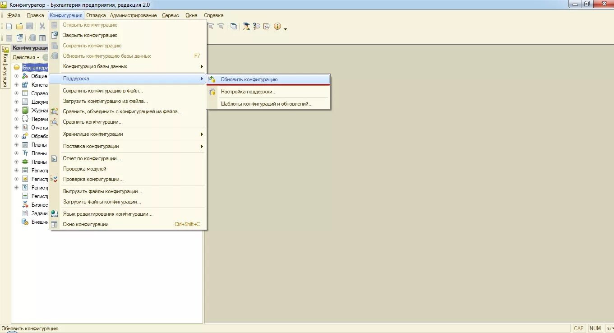Screen dimensions: 614x333
Task: Choose Язык редактирования конфигурации entry
Action: tap(128, 214)
